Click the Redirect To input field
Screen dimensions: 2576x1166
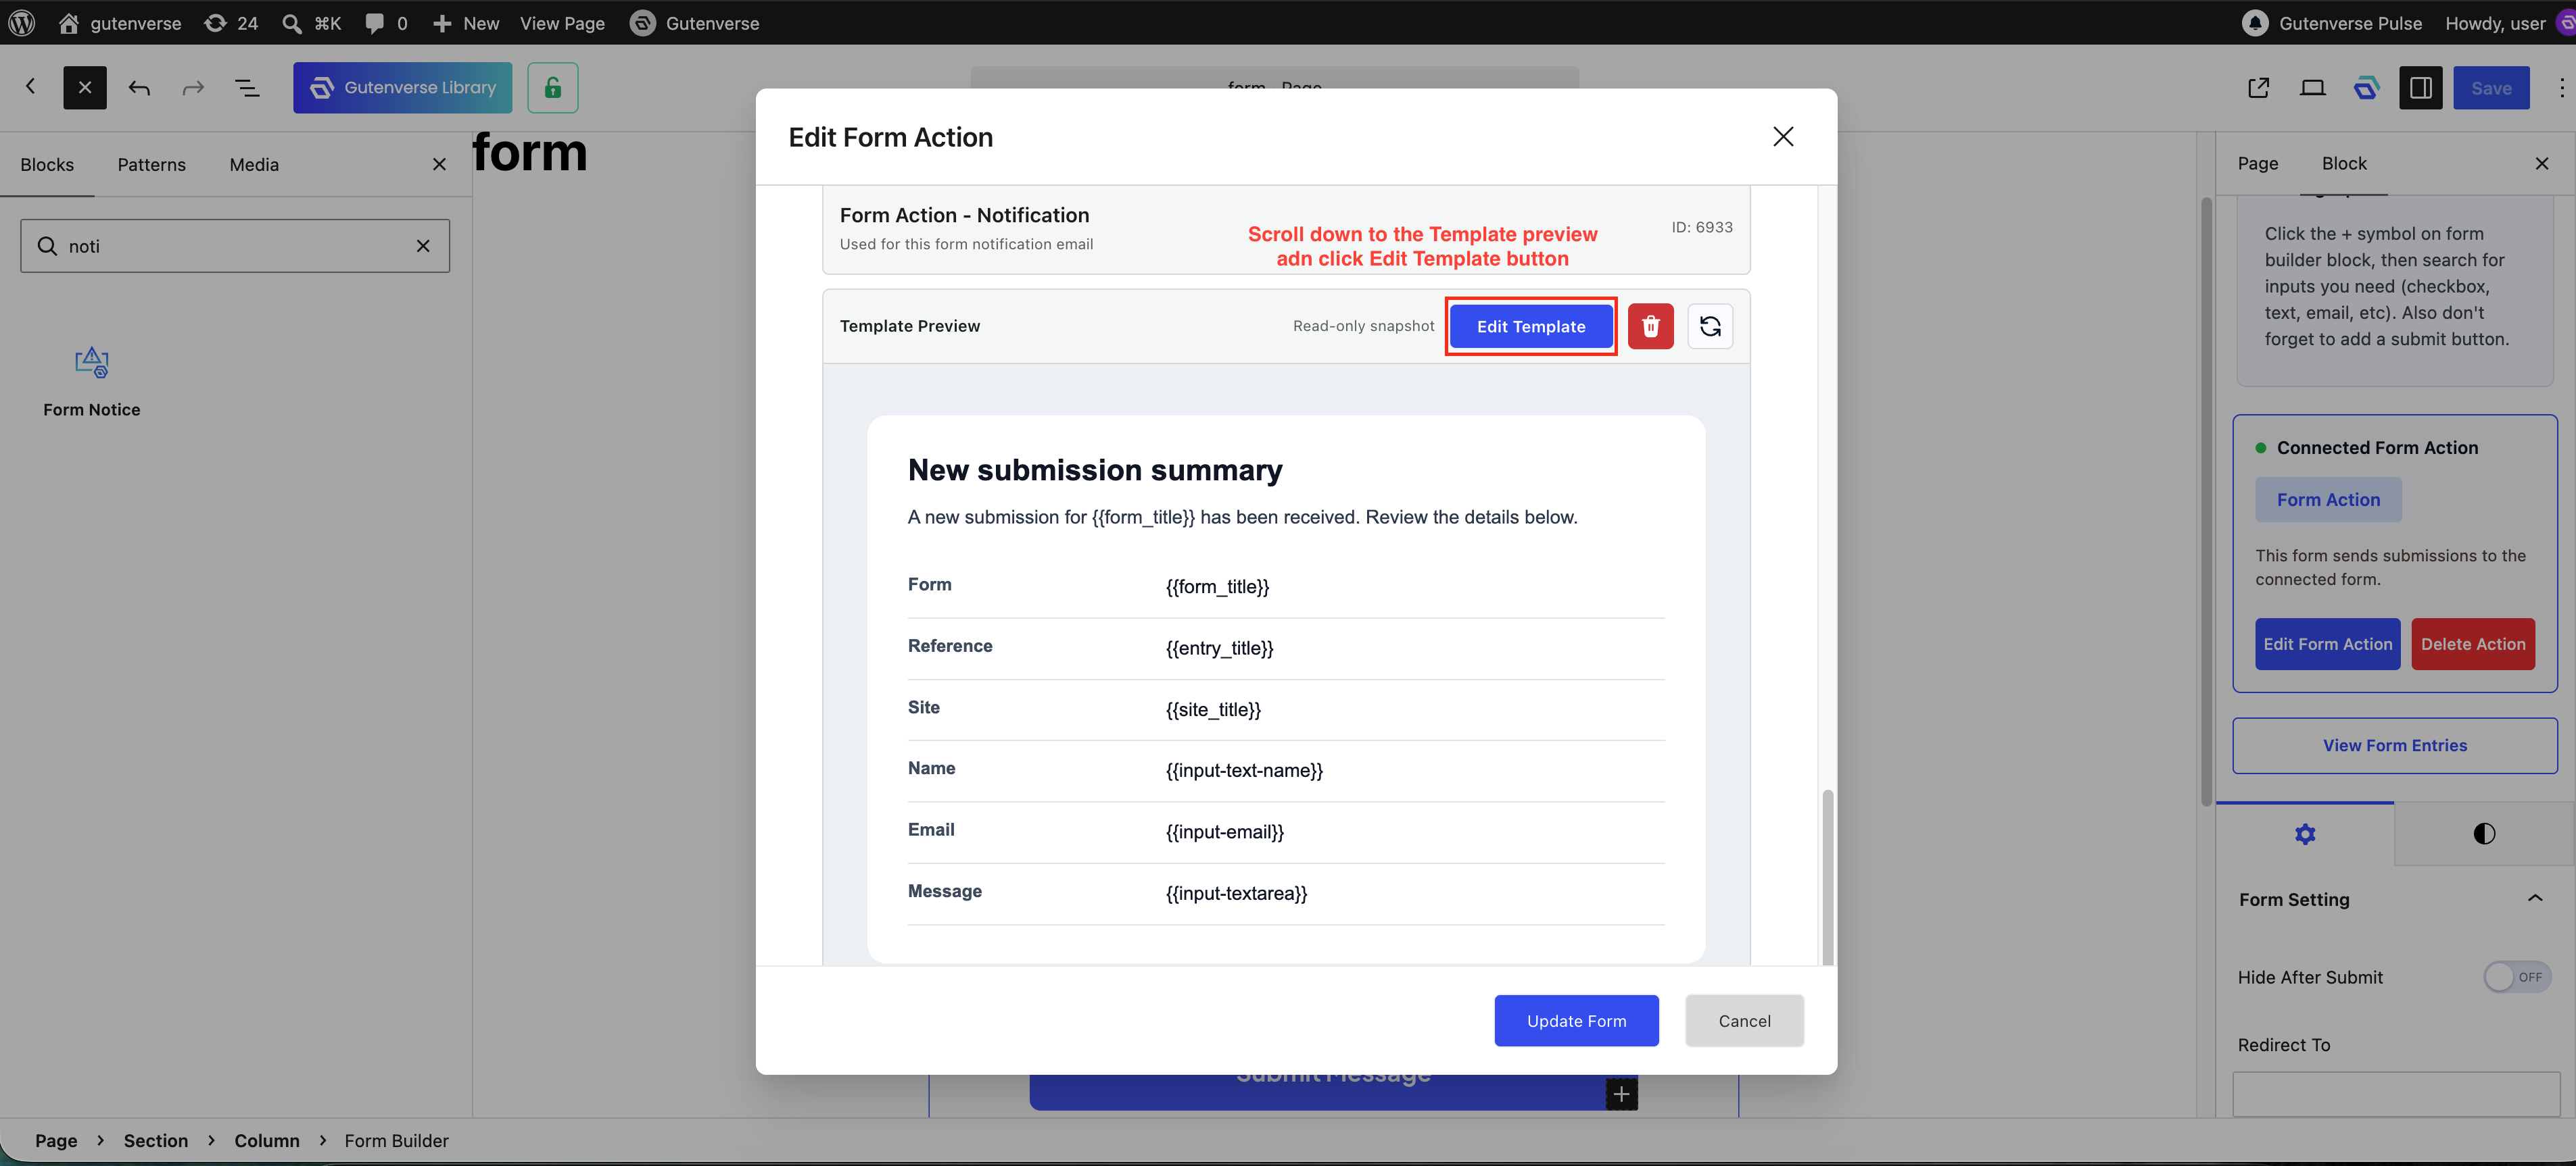tap(2395, 1094)
